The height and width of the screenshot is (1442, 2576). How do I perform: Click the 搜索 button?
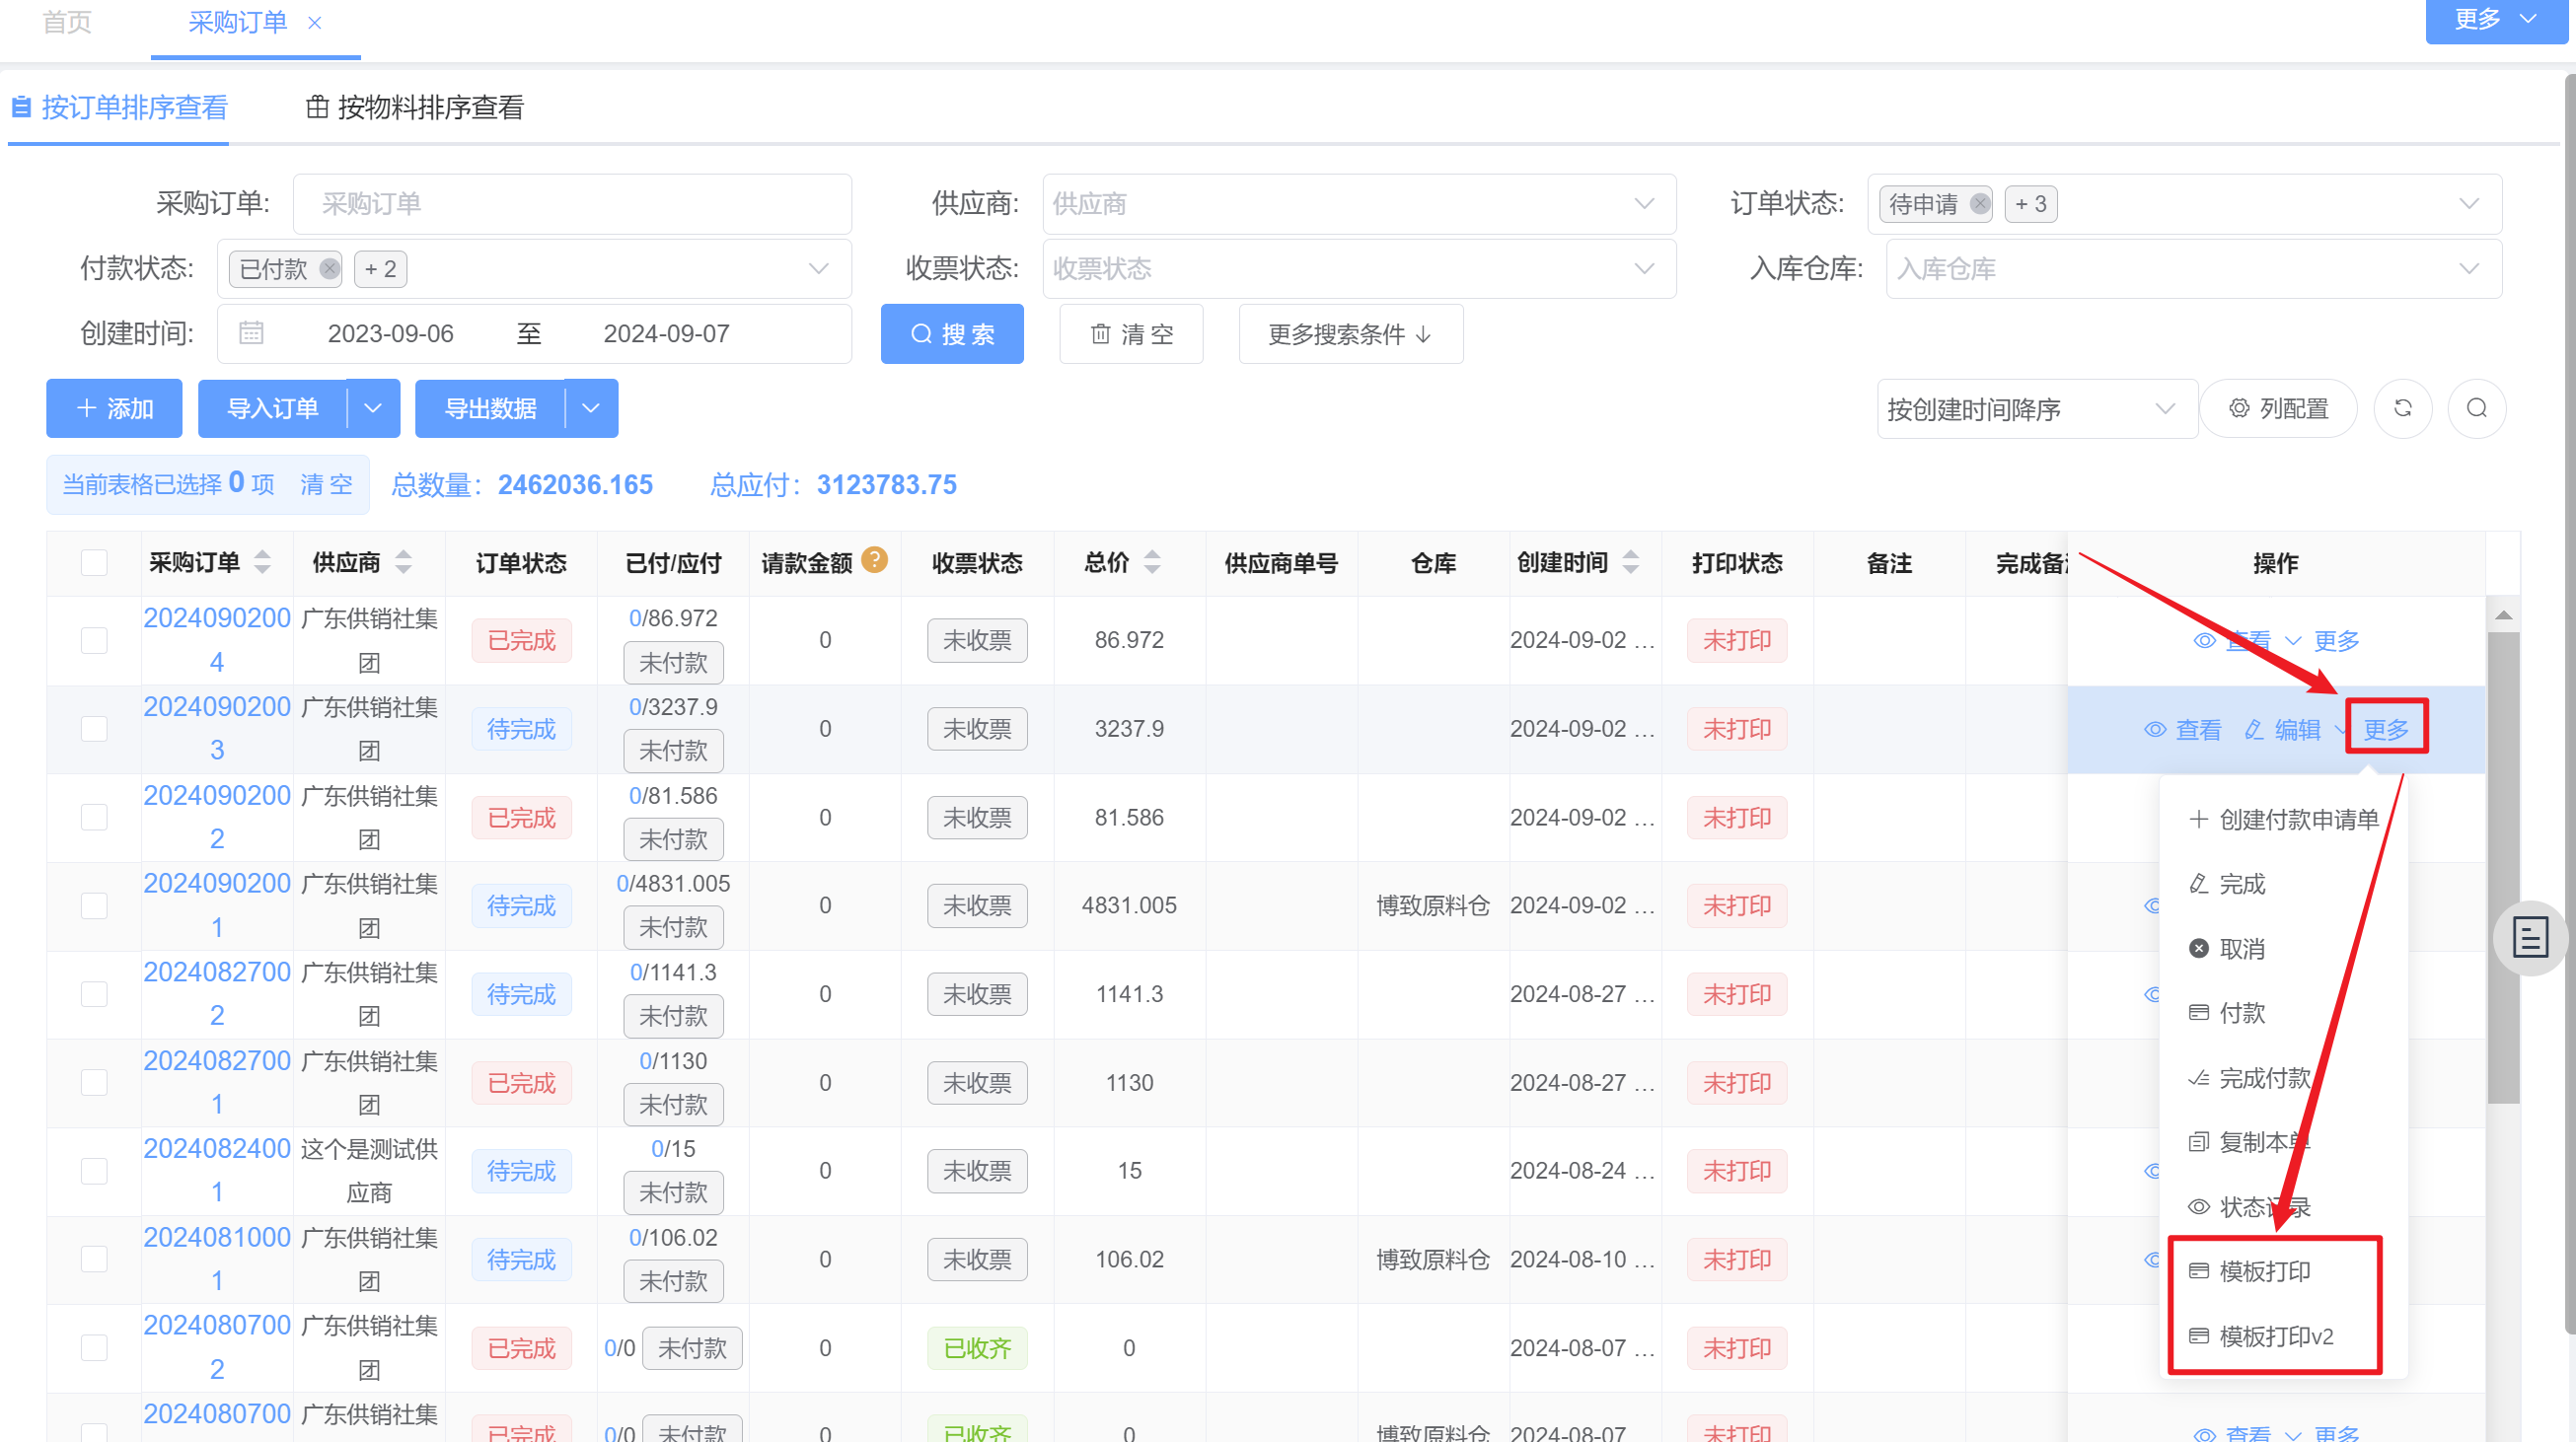pos(952,334)
